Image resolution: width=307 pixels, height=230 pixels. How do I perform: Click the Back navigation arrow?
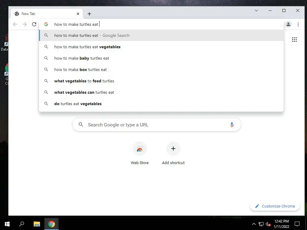coord(15,24)
